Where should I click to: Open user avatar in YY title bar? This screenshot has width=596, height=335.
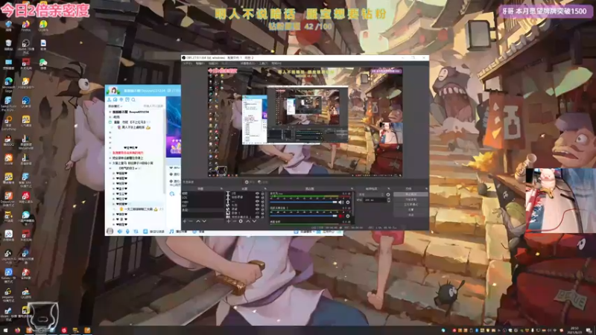coord(114,90)
